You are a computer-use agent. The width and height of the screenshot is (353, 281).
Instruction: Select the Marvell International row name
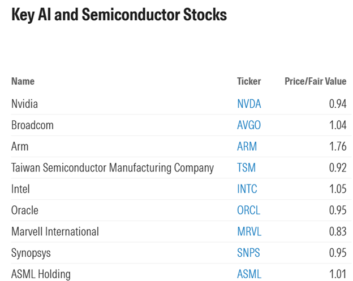tap(55, 232)
